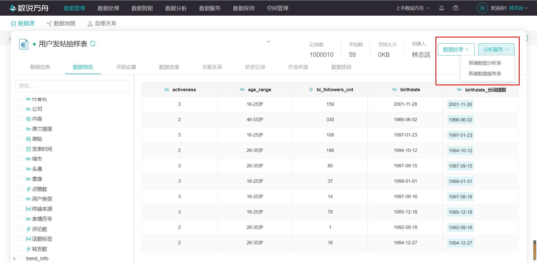The image size is (537, 263).
Task: Open the 数据服务 top menu
Action: 210,8
